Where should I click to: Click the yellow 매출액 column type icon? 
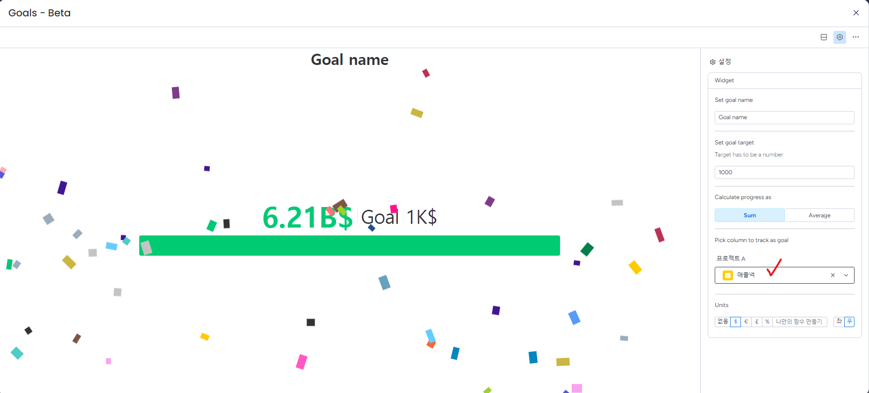click(727, 275)
